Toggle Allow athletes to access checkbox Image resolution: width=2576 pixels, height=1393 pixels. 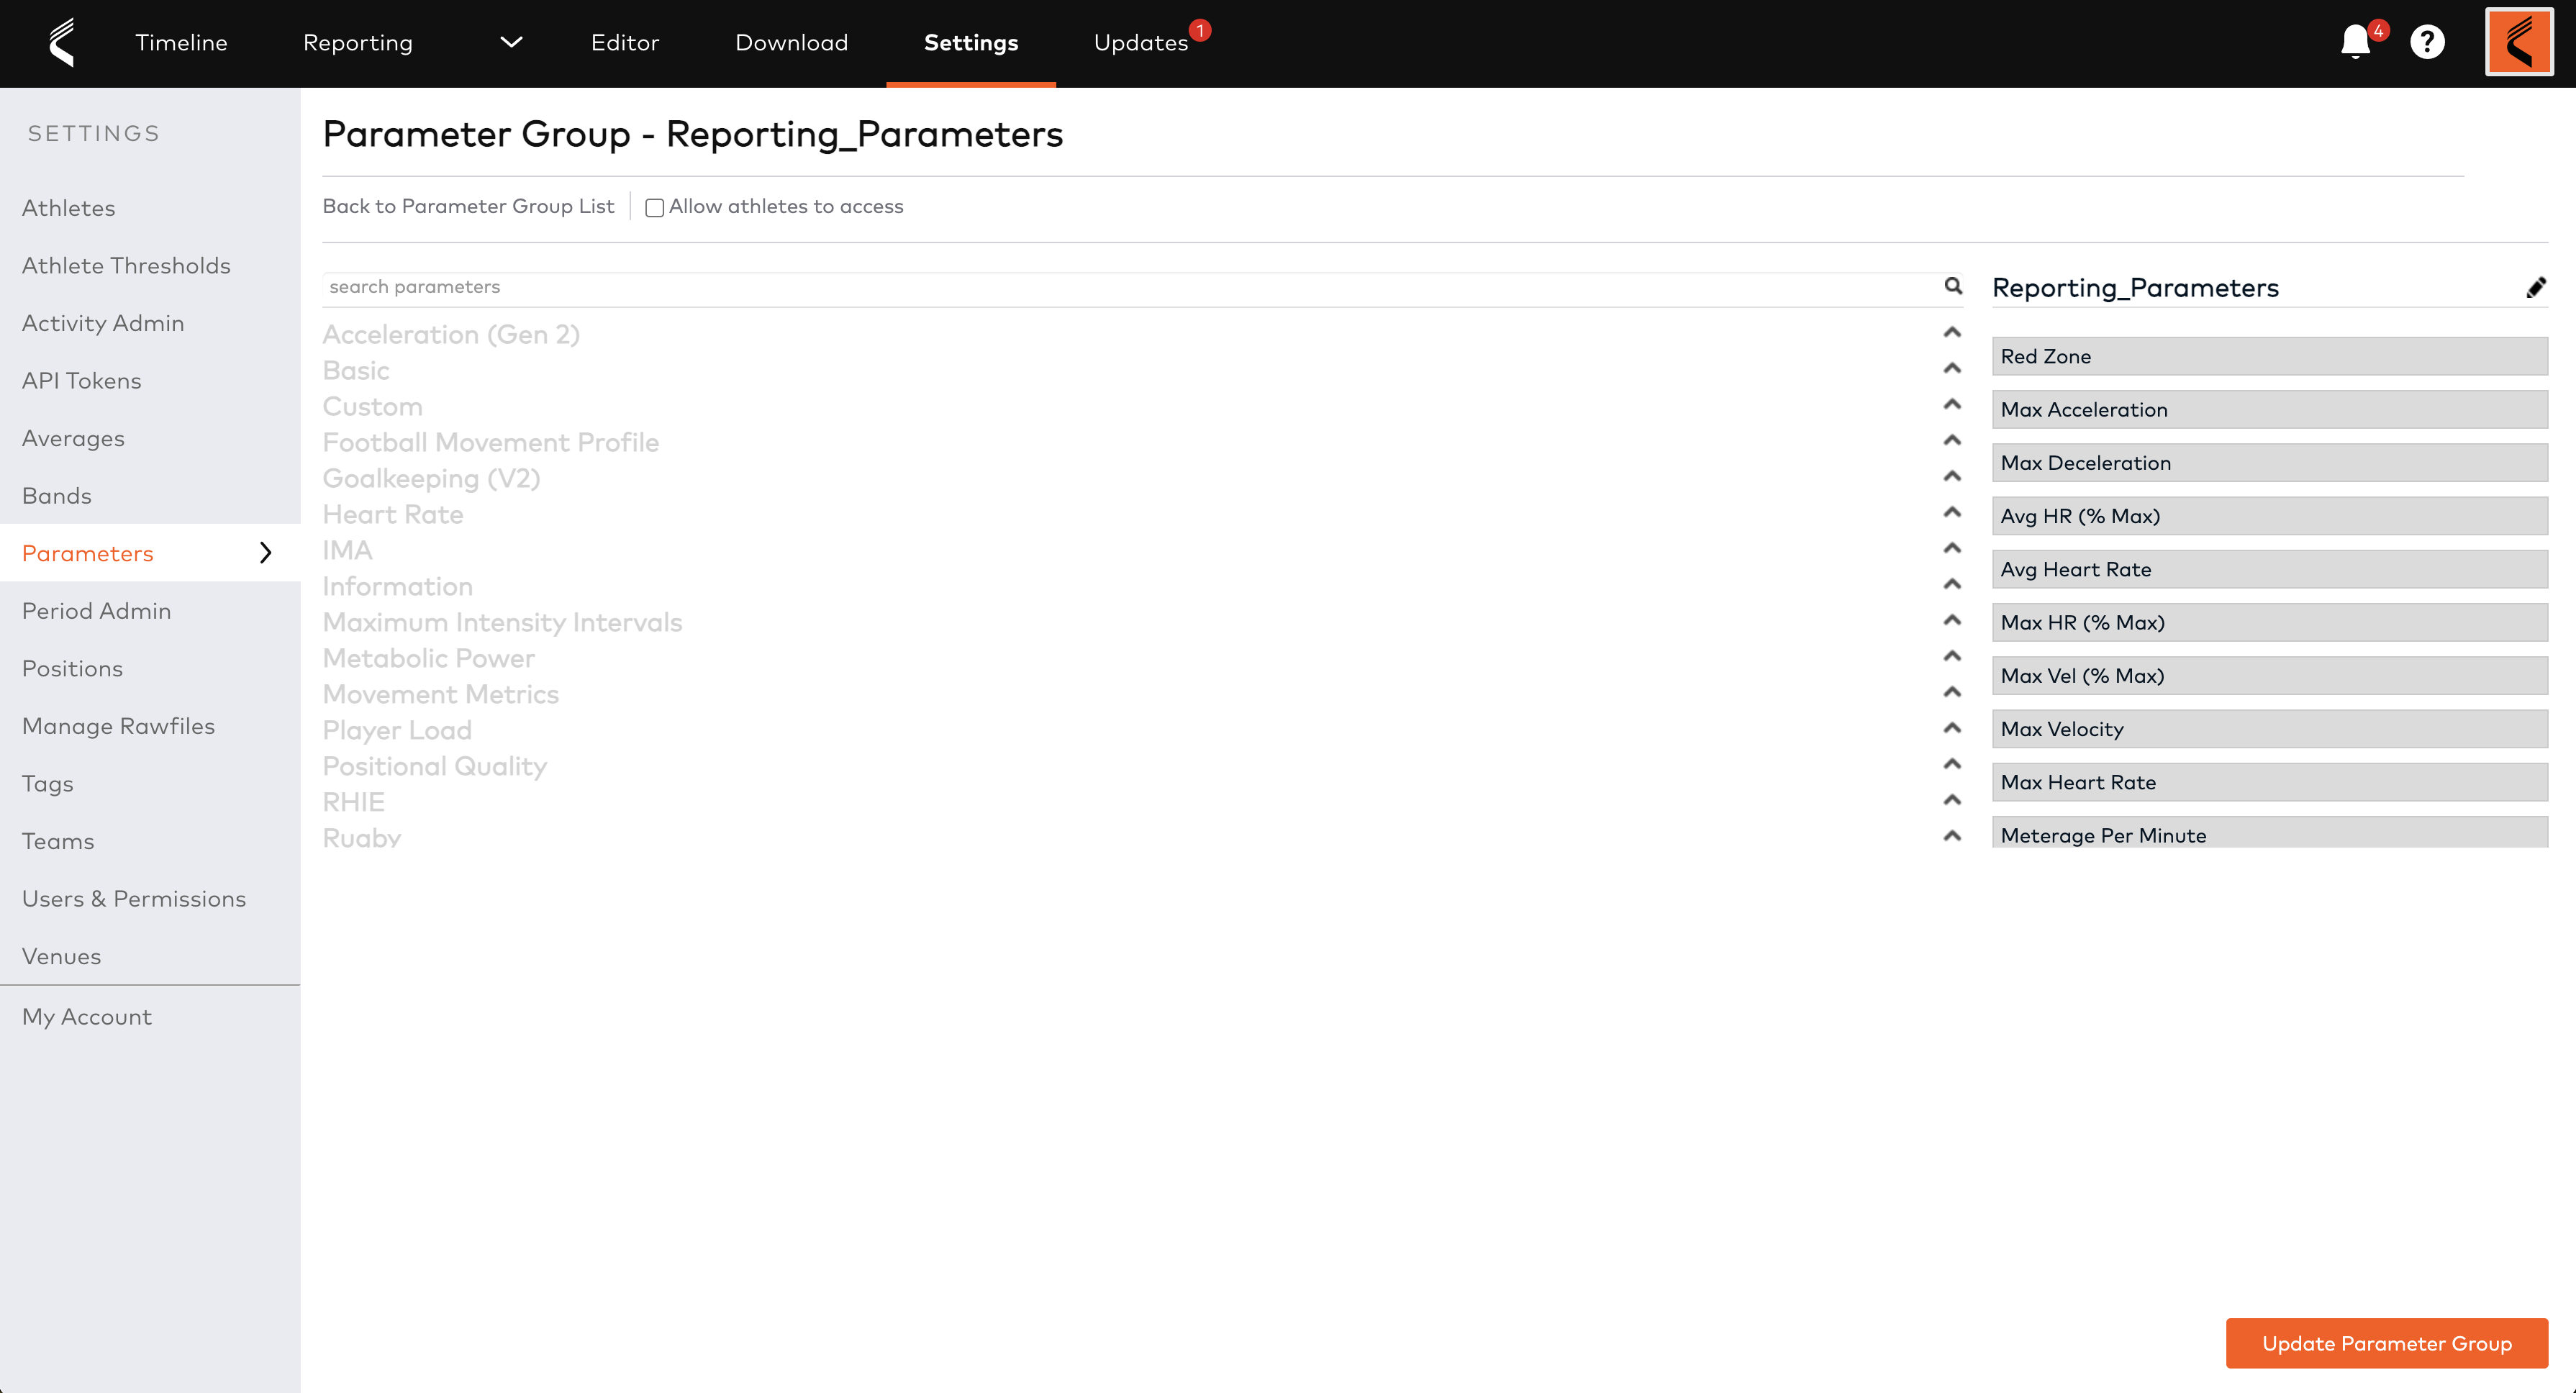[x=654, y=208]
